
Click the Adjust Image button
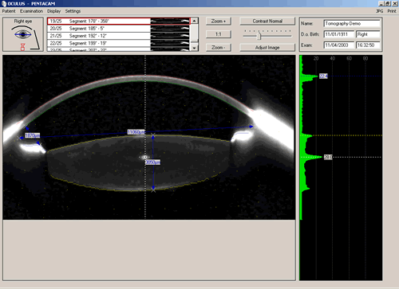coord(267,48)
